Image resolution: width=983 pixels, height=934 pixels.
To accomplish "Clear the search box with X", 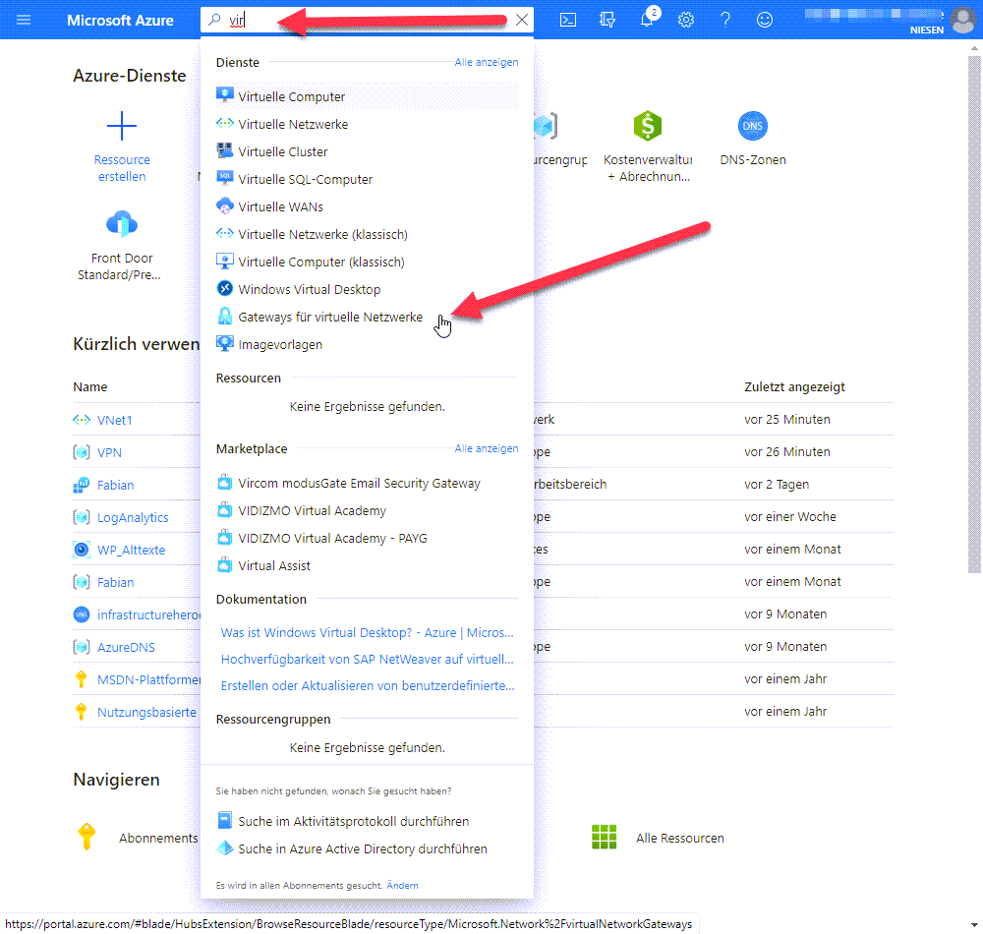I will 522,20.
